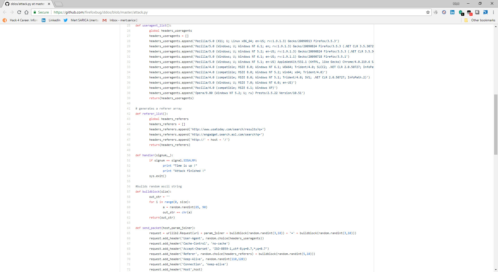Screen dimensions: 498x272
Task: Open the LinkedIn extension in the toolbar
Action: (x=452, y=12)
